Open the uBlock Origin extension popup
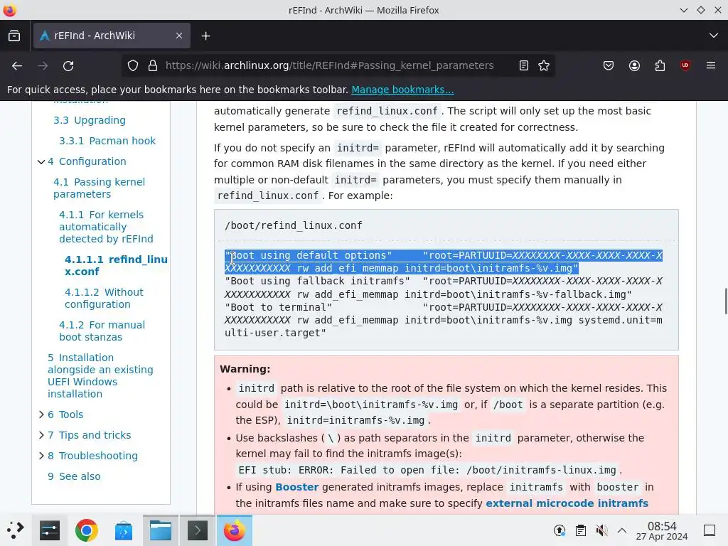This screenshot has height=546, width=728. (685, 65)
